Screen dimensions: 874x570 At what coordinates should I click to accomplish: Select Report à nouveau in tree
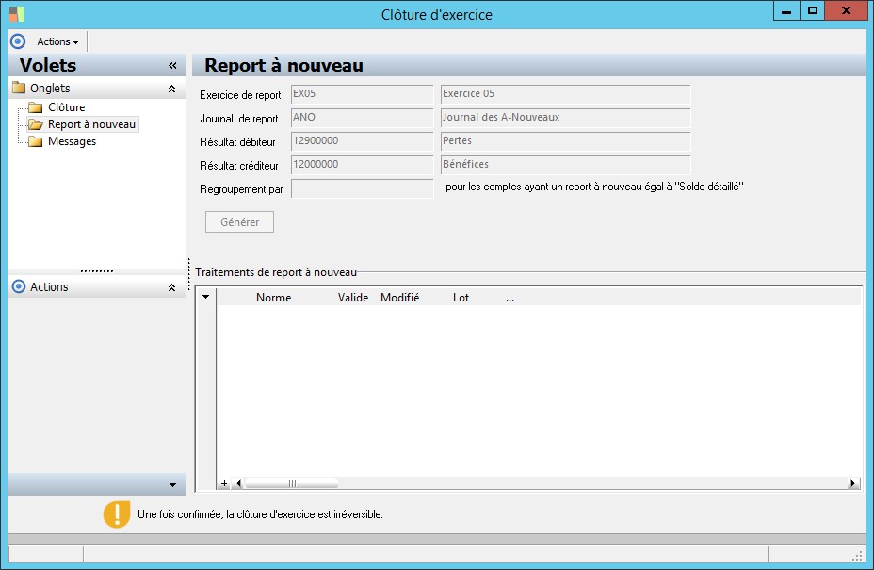[x=92, y=124]
